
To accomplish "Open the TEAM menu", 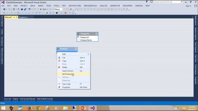I will (x=49, y=6).
